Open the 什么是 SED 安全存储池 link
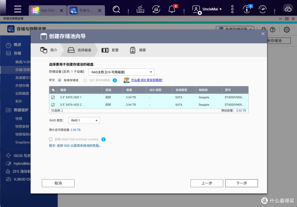Viewport: 297px width, 207px height. 147,80
